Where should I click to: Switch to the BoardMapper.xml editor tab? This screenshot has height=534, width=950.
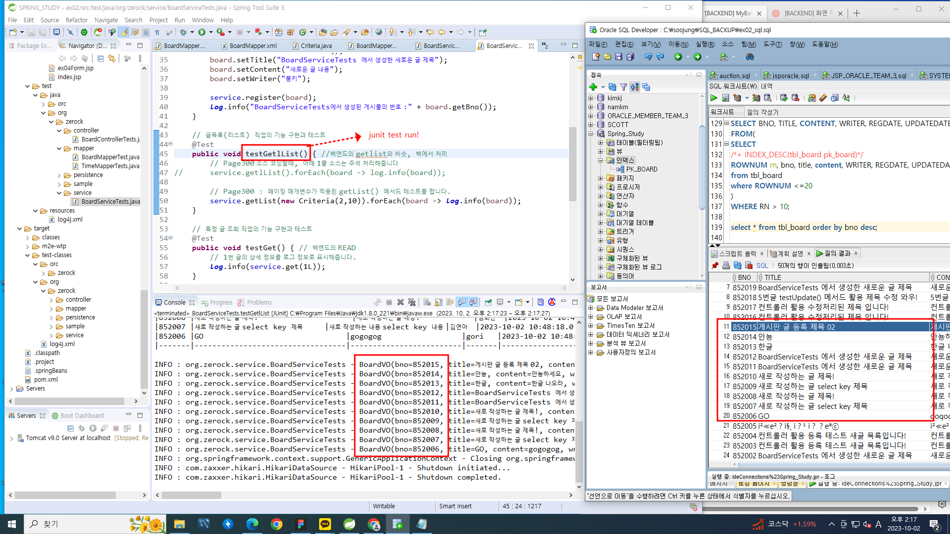[253, 46]
